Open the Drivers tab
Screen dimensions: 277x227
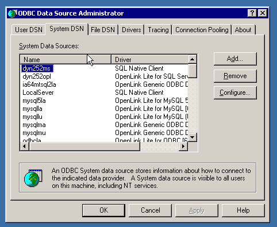tap(132, 30)
